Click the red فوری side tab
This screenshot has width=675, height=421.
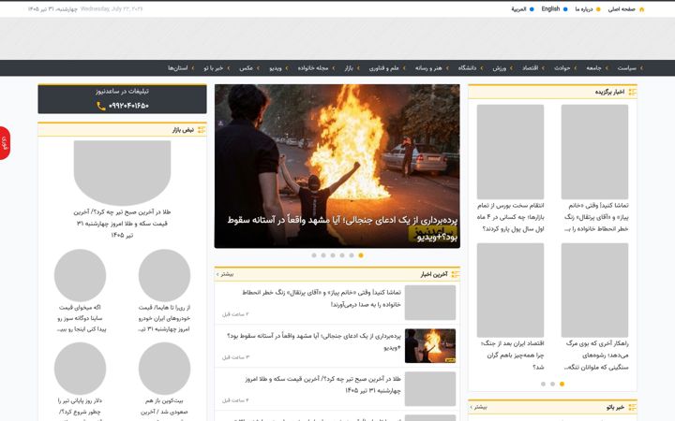(5, 143)
